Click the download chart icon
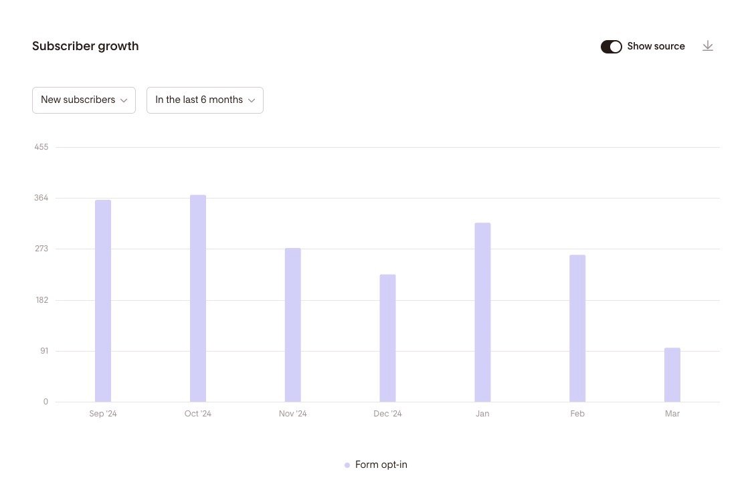The width and height of the screenshot is (754, 500). [x=707, y=46]
